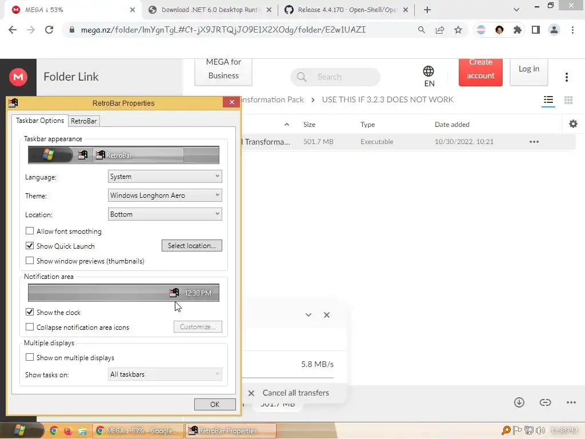Toggle Chrome side panel icon
This screenshot has height=439, width=585.
tap(536, 30)
